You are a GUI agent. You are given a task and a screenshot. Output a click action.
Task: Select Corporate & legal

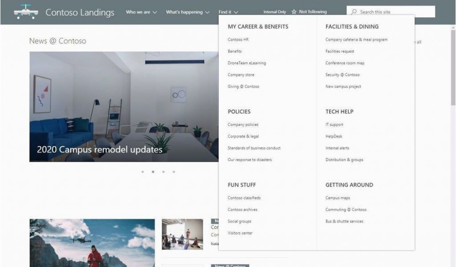pyautogui.click(x=243, y=136)
